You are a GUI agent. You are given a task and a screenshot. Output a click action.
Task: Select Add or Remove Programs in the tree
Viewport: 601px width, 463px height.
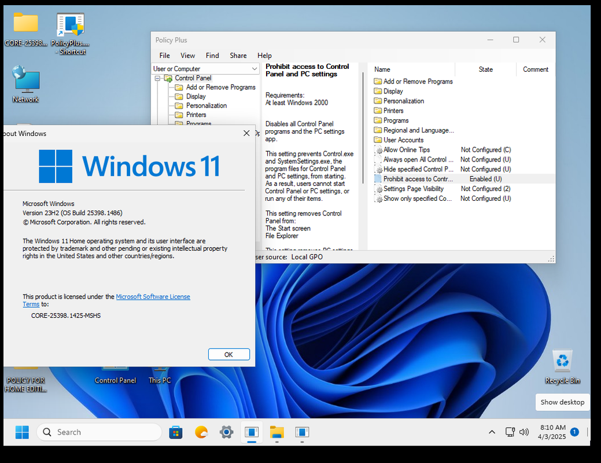[220, 87]
